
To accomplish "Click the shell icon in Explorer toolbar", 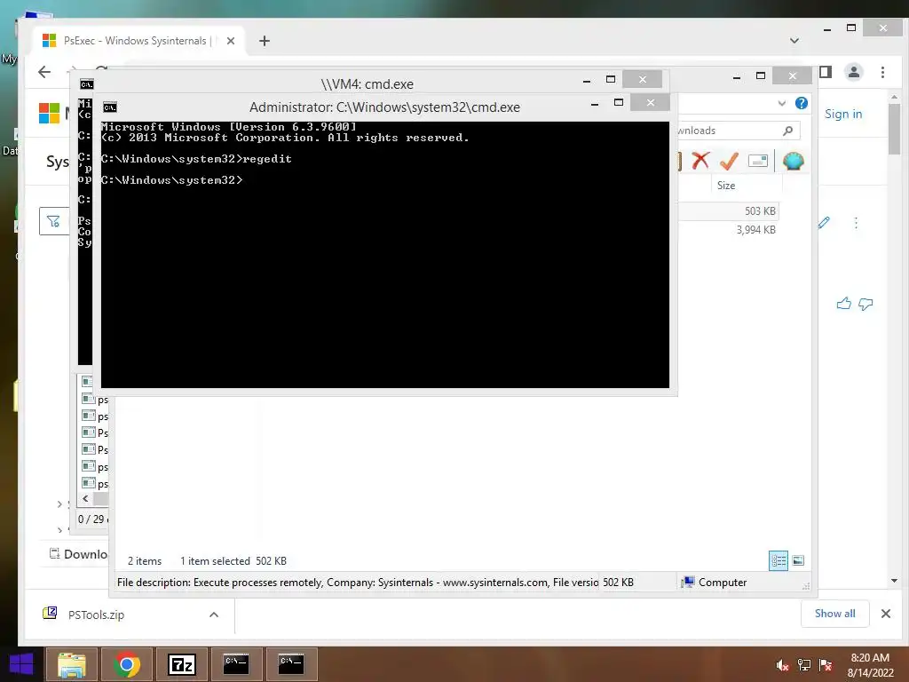I will click(793, 161).
